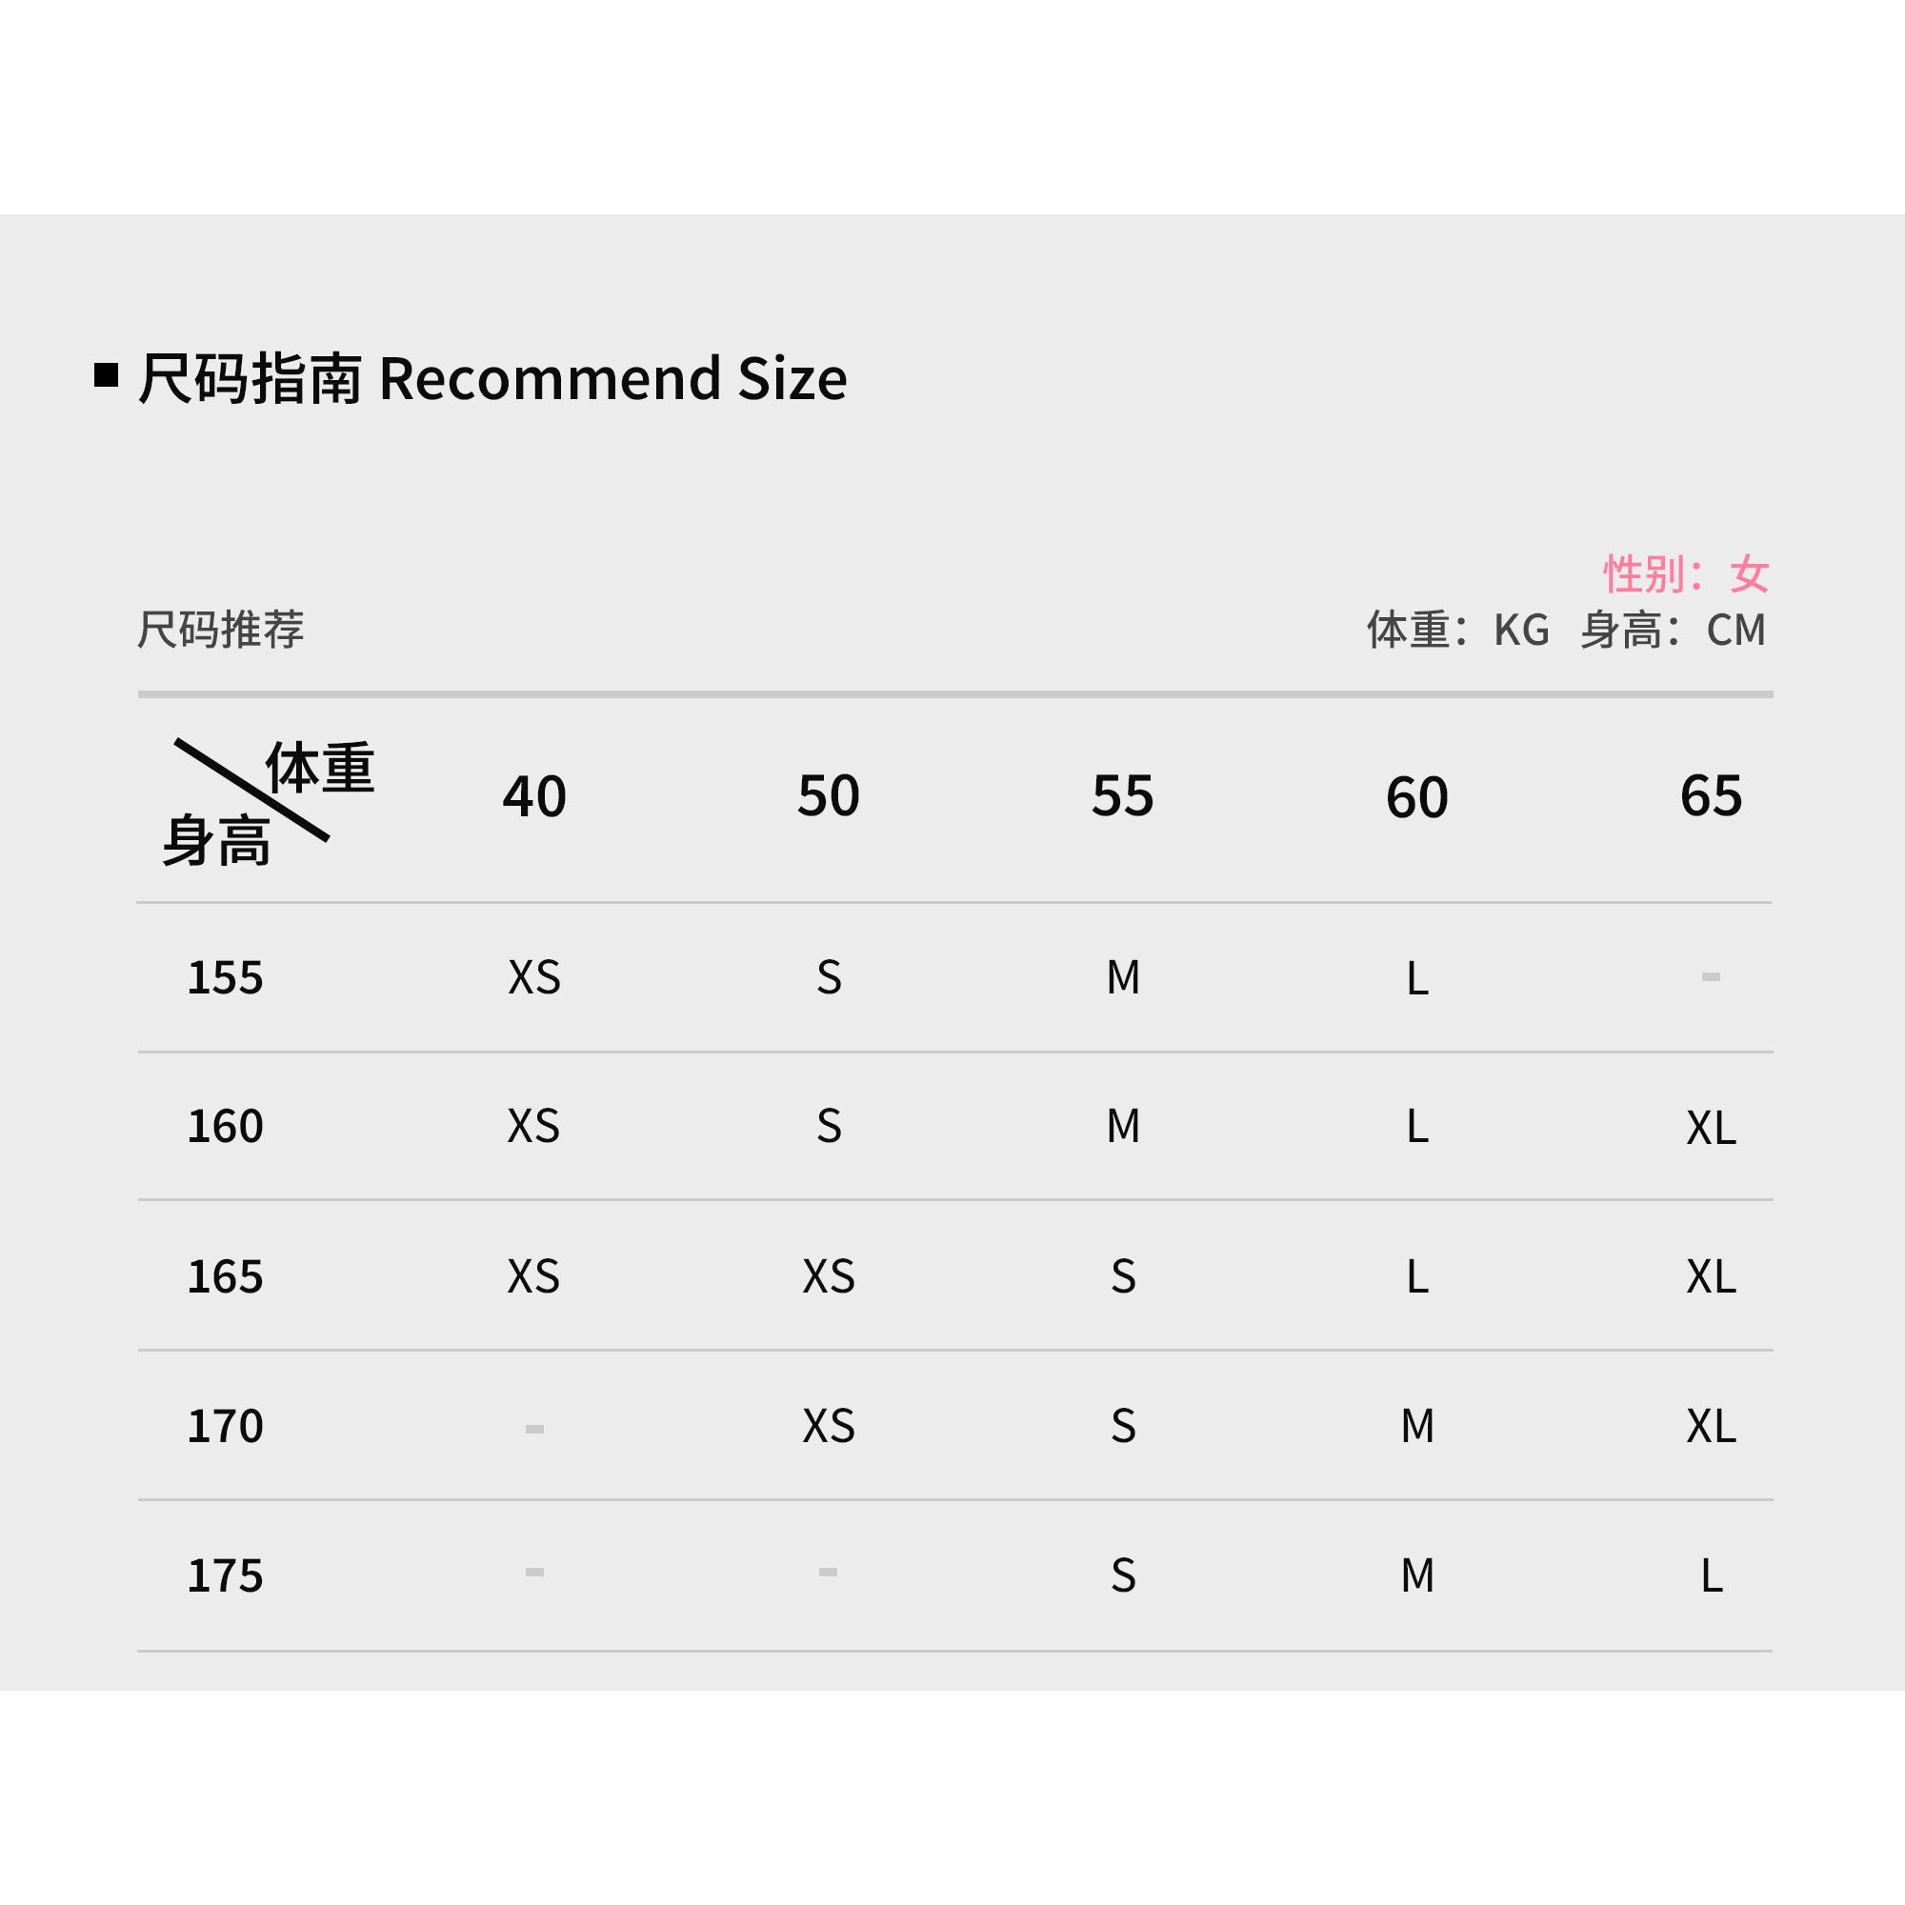Select the 165 height row header
The width and height of the screenshot is (1905, 1905).
pos(225,1277)
